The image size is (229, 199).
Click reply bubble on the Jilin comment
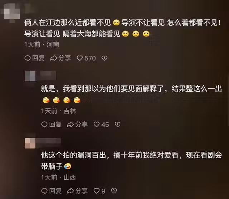[44, 125]
